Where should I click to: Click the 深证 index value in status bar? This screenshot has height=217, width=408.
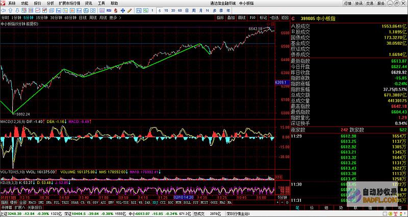coord(80,214)
